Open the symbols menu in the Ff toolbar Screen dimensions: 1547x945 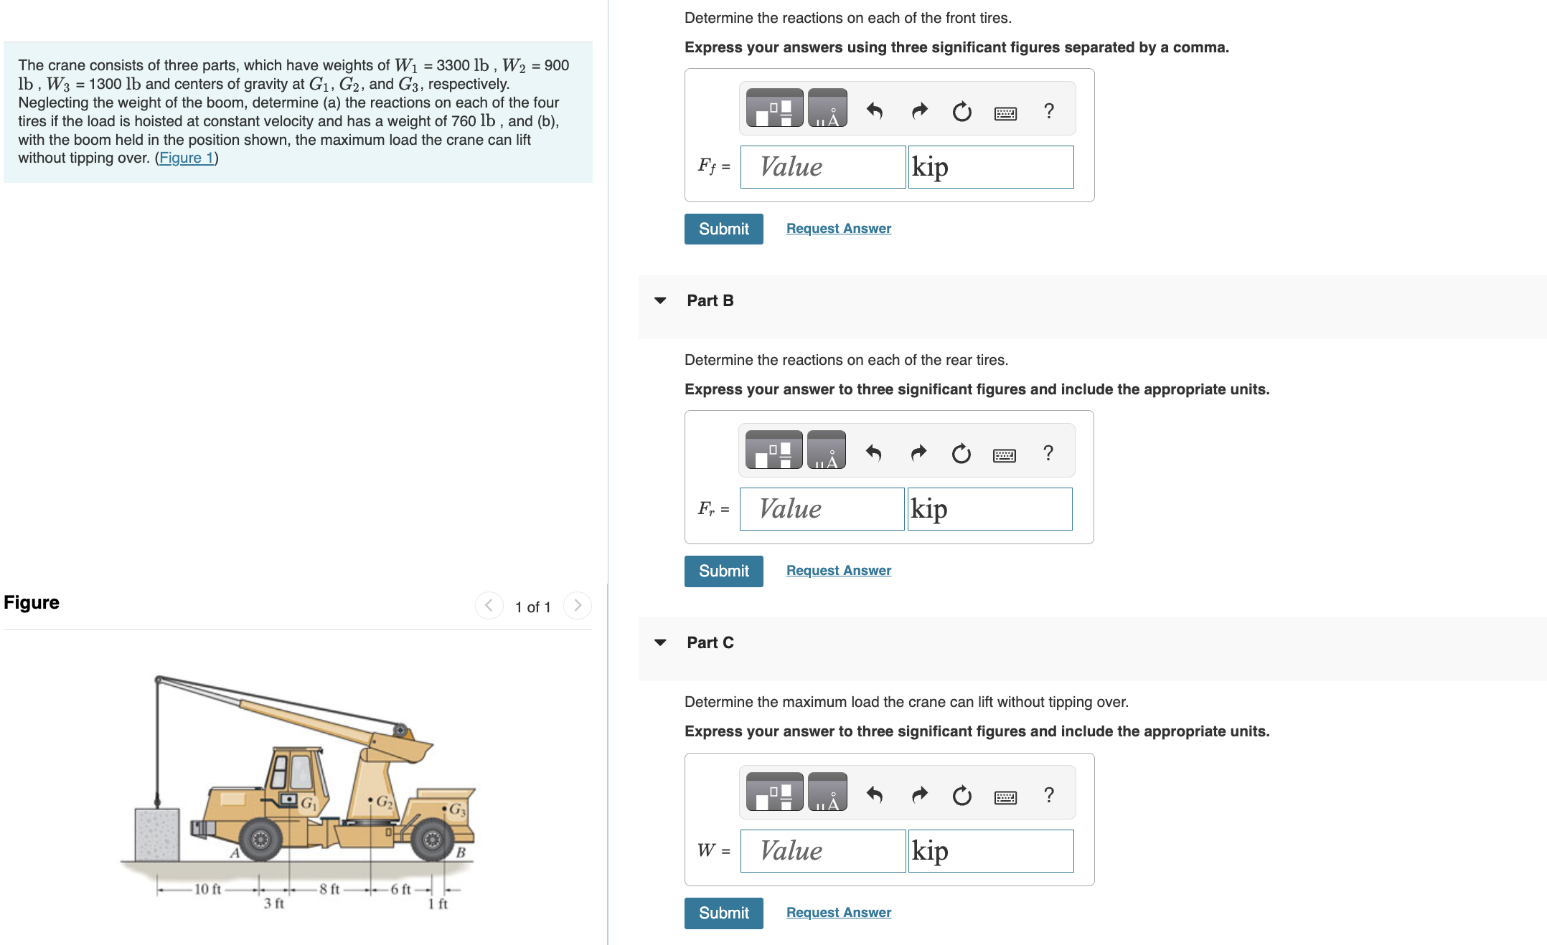click(827, 109)
